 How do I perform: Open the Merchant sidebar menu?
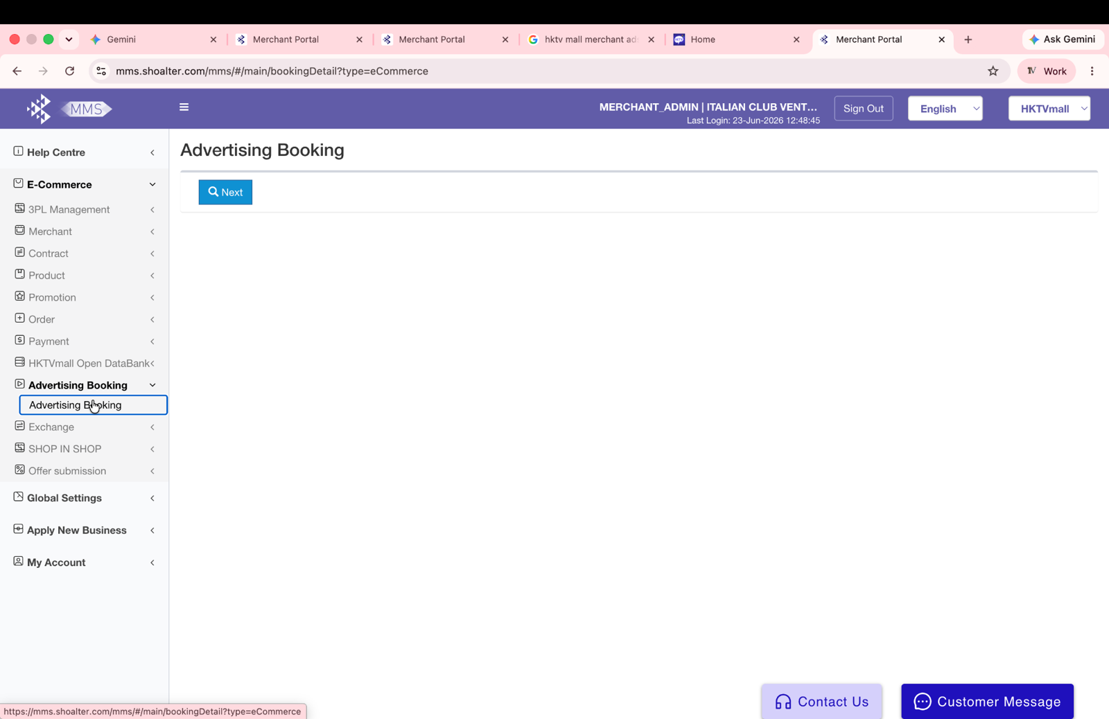coord(85,231)
